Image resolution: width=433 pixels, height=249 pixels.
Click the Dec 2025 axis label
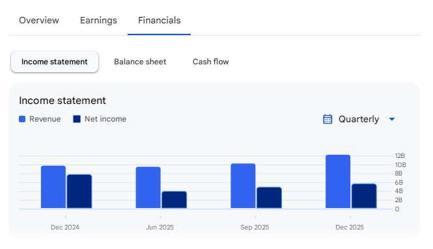click(x=350, y=227)
